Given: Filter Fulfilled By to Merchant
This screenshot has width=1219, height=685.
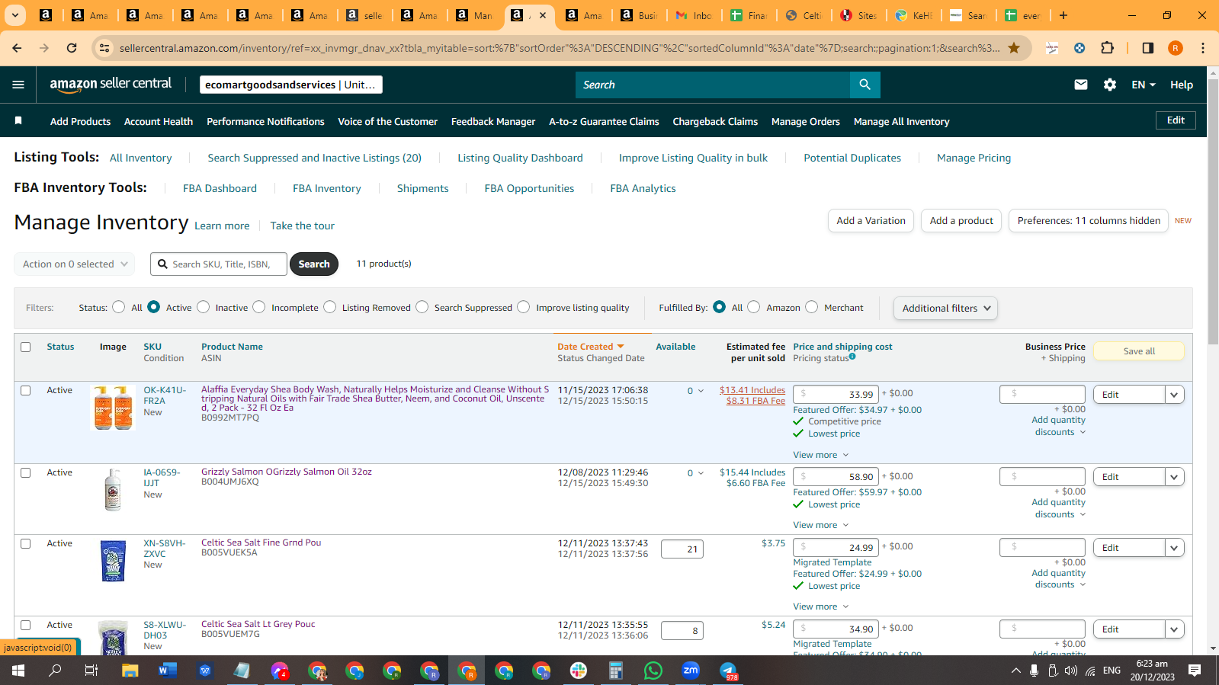Looking at the screenshot, I should (x=812, y=307).
